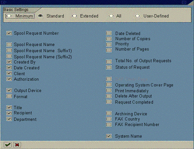Enable the Print Immediately checkbox
The width and height of the screenshot is (194, 149).
point(109,91)
